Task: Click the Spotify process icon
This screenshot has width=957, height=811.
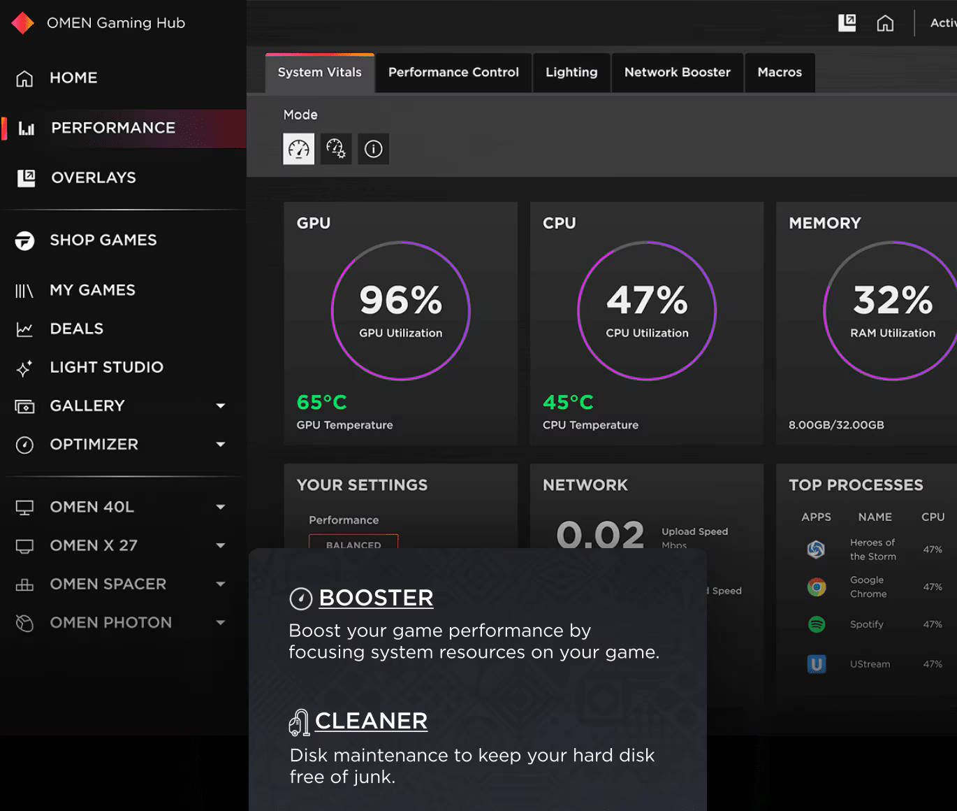Action: click(x=816, y=624)
